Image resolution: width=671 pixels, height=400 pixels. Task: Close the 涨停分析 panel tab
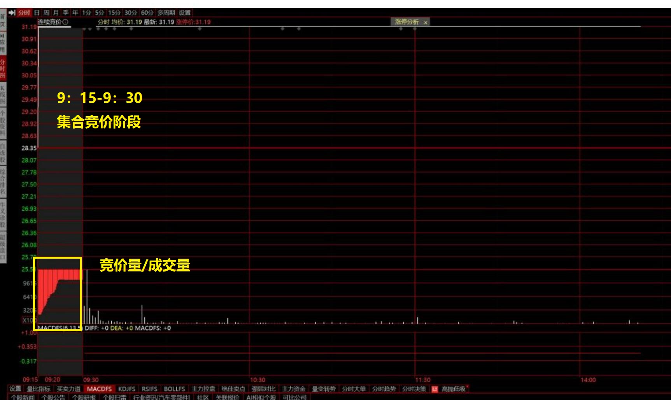point(426,23)
